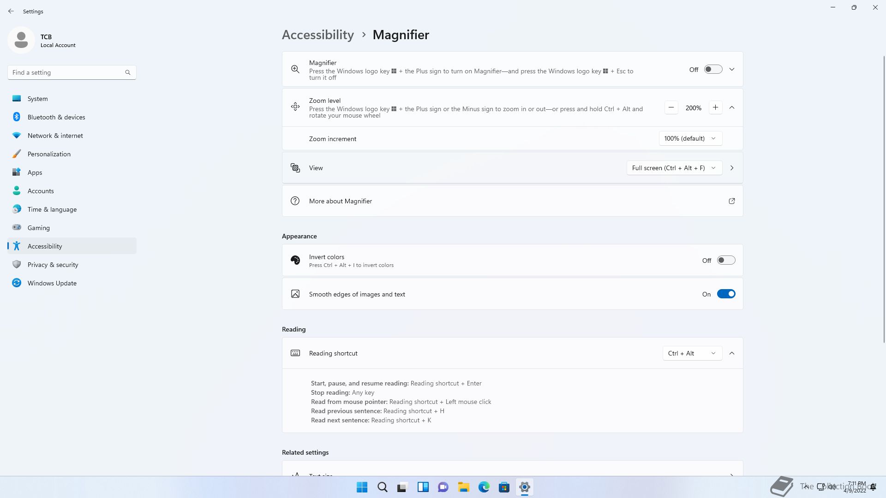Click the Related settings heading

pos(305,452)
